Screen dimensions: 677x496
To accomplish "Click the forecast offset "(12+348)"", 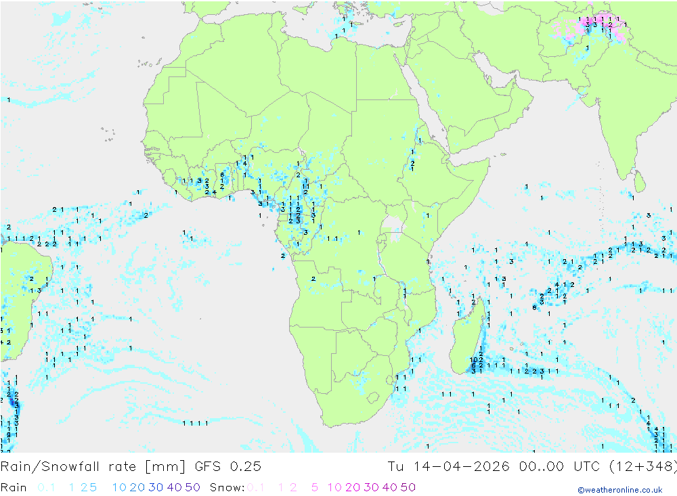I will 642,467.
